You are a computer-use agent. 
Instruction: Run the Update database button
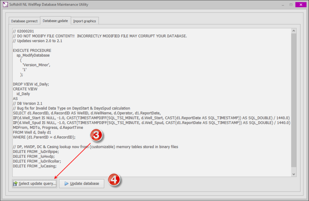(81, 184)
